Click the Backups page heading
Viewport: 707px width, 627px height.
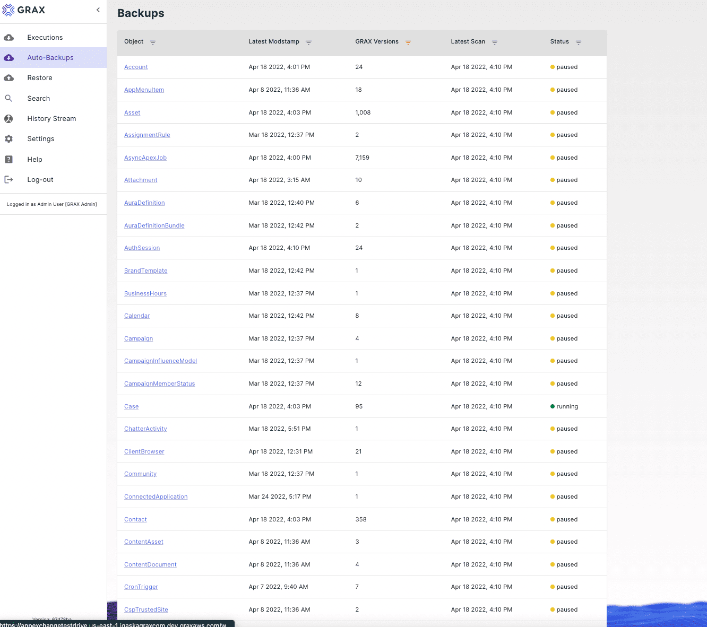(141, 13)
